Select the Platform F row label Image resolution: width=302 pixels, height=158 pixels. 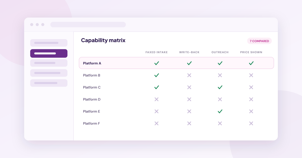click(x=92, y=123)
